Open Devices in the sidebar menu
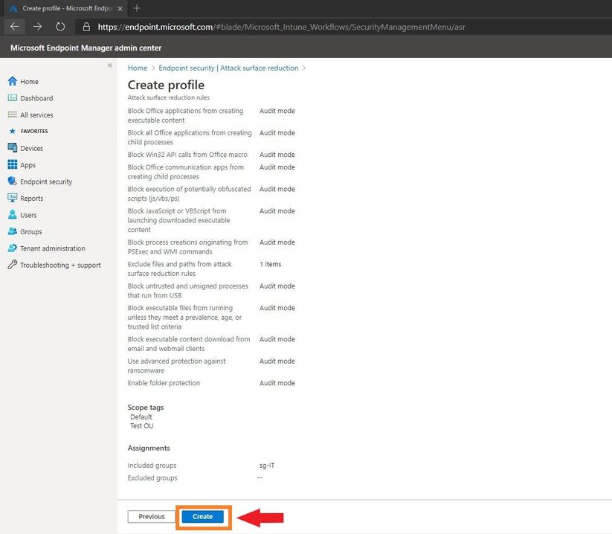612x534 pixels. click(x=32, y=148)
